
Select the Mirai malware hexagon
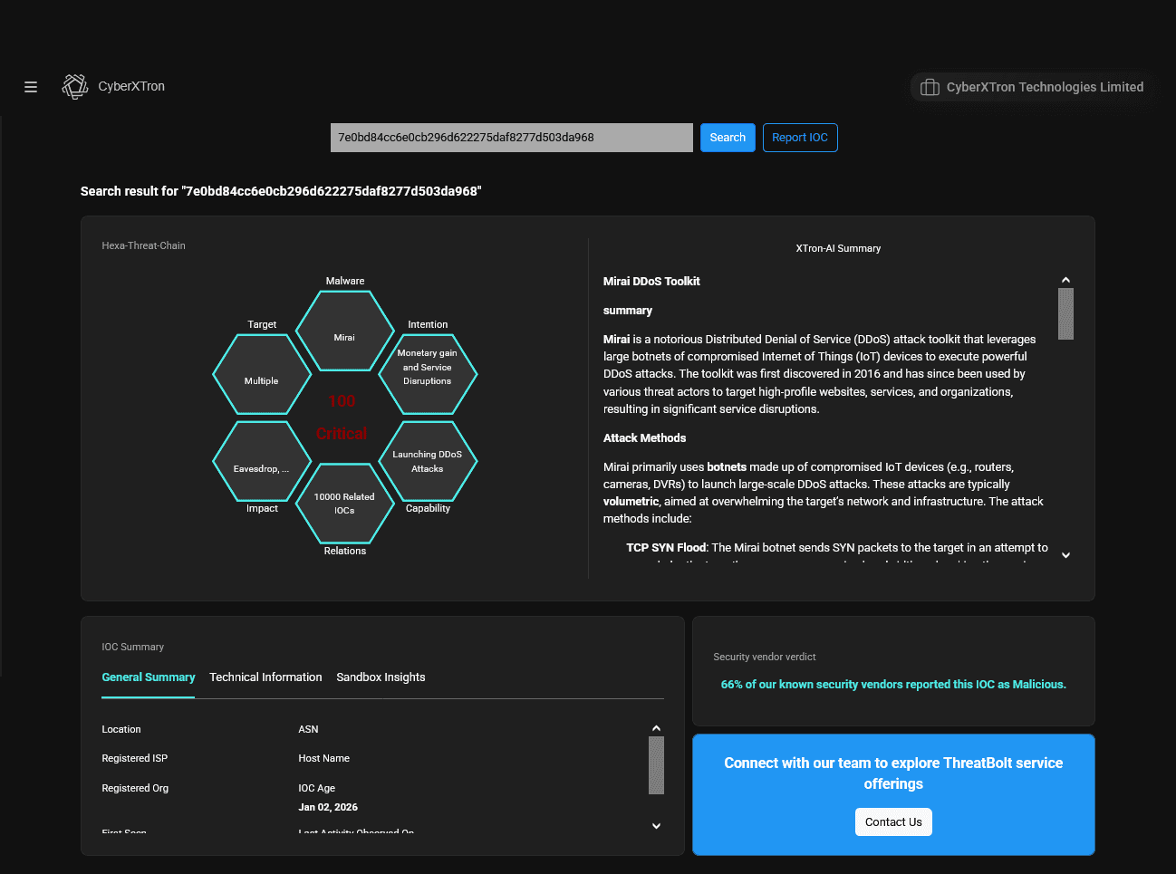point(344,331)
